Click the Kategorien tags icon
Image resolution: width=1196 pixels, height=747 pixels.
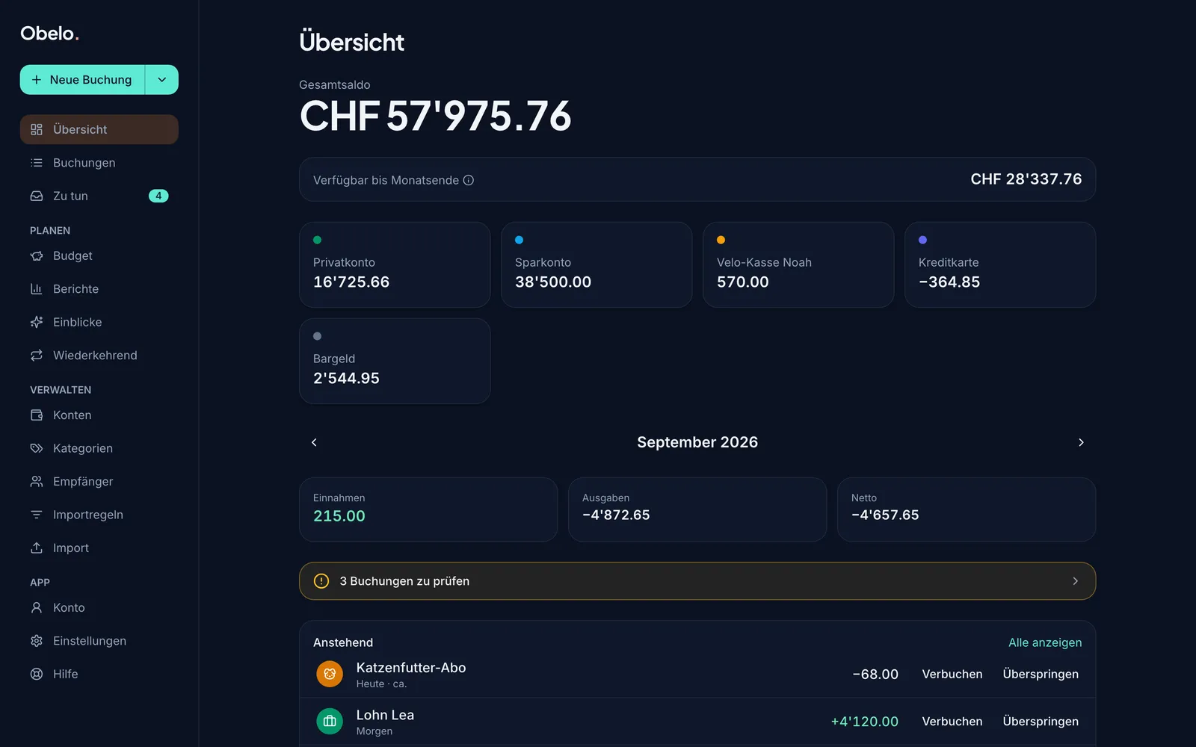(x=36, y=448)
